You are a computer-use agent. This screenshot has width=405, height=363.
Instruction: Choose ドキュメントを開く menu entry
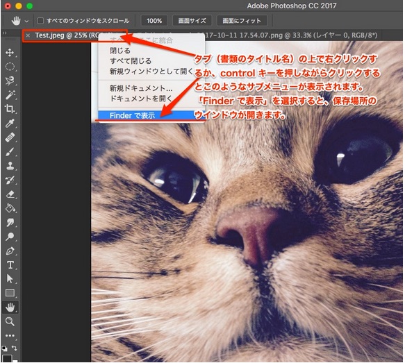coord(151,99)
